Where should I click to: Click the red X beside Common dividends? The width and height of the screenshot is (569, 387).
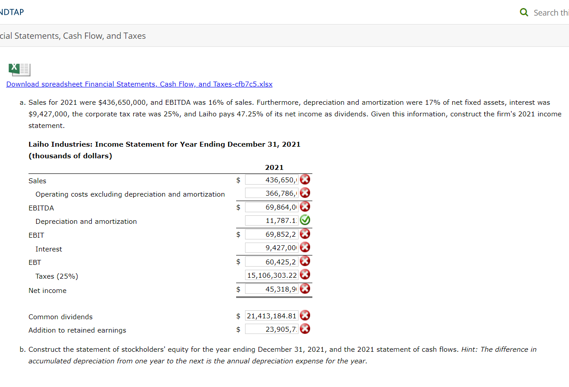tap(305, 315)
